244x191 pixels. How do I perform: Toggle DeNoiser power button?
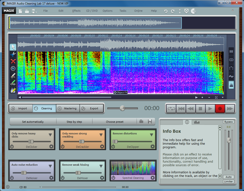(12, 177)
